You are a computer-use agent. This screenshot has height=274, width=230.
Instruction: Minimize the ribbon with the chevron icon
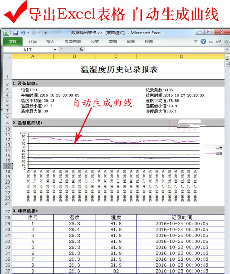click(196, 41)
